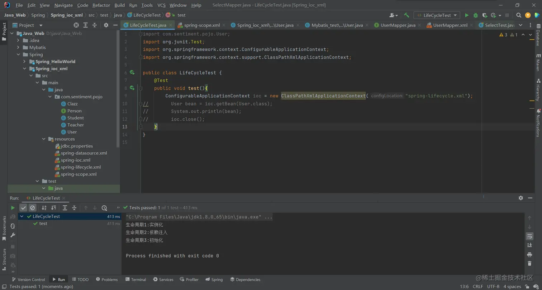Open test history clock icon in Run panel

(104, 208)
